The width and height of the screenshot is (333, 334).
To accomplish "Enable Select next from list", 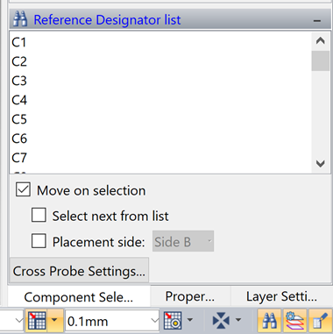I will pyautogui.click(x=39, y=215).
